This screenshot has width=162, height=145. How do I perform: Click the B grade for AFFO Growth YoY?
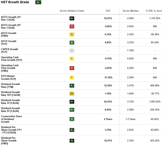[72, 42]
